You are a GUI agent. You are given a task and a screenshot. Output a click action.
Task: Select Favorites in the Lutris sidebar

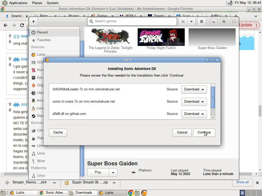(x=54, y=40)
